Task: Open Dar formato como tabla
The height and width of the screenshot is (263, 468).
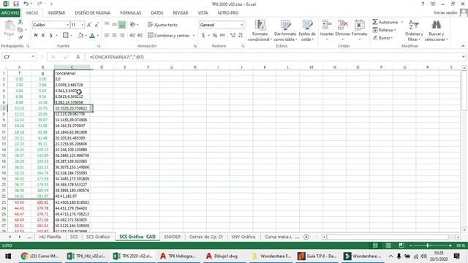Action: 285,31
